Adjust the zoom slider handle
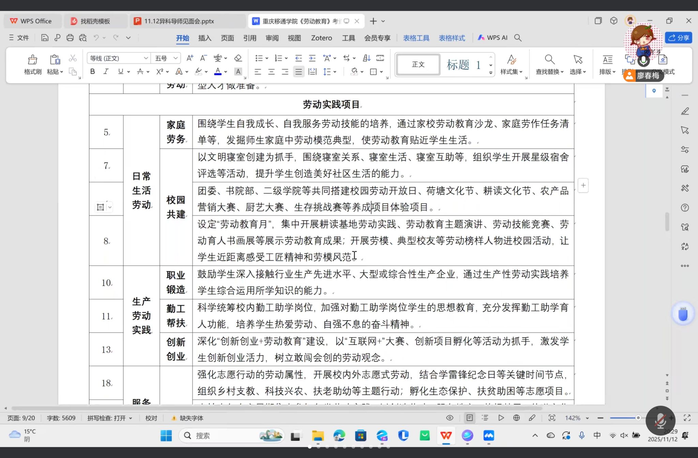 (638, 418)
